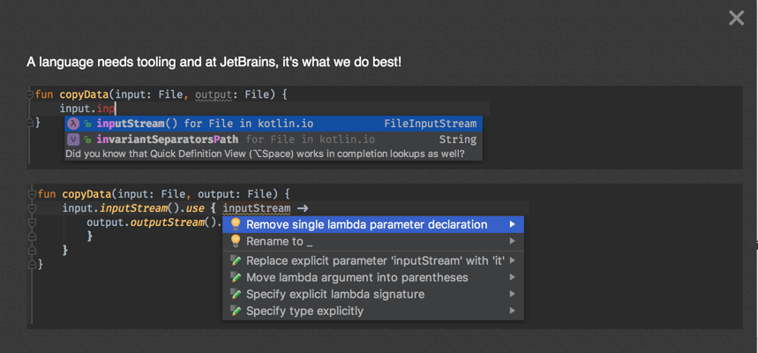Click underlined inputStream lambda parameter

[257, 209]
